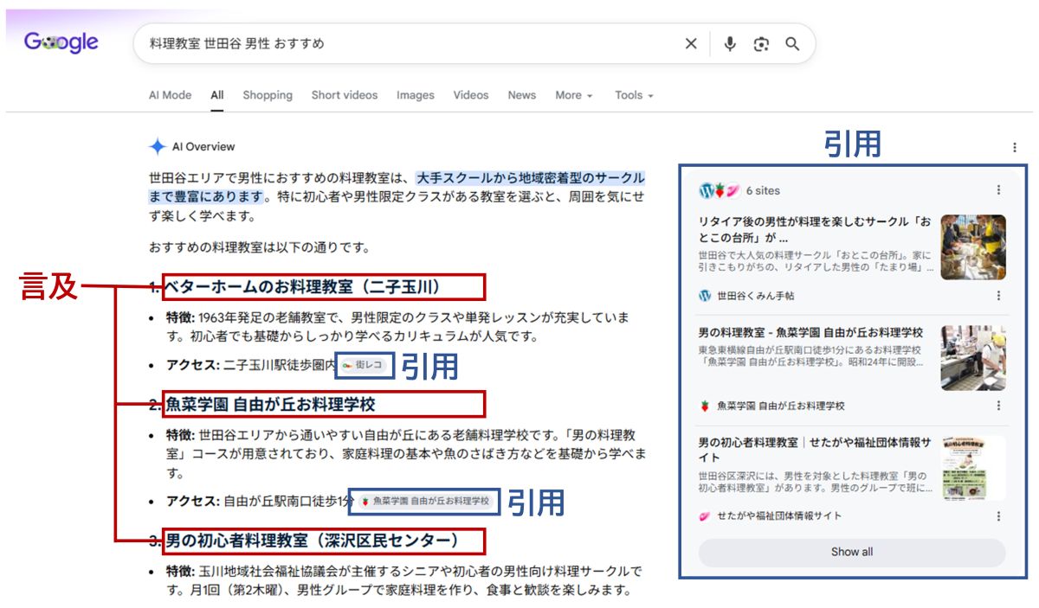Click heading ベターホームのお料理教室（二子玉川）

coord(305,286)
